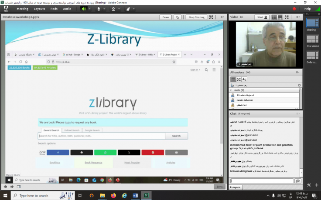The image size is (321, 200).
Task: Select the Sharing layout thumbnail
Action: point(312,23)
